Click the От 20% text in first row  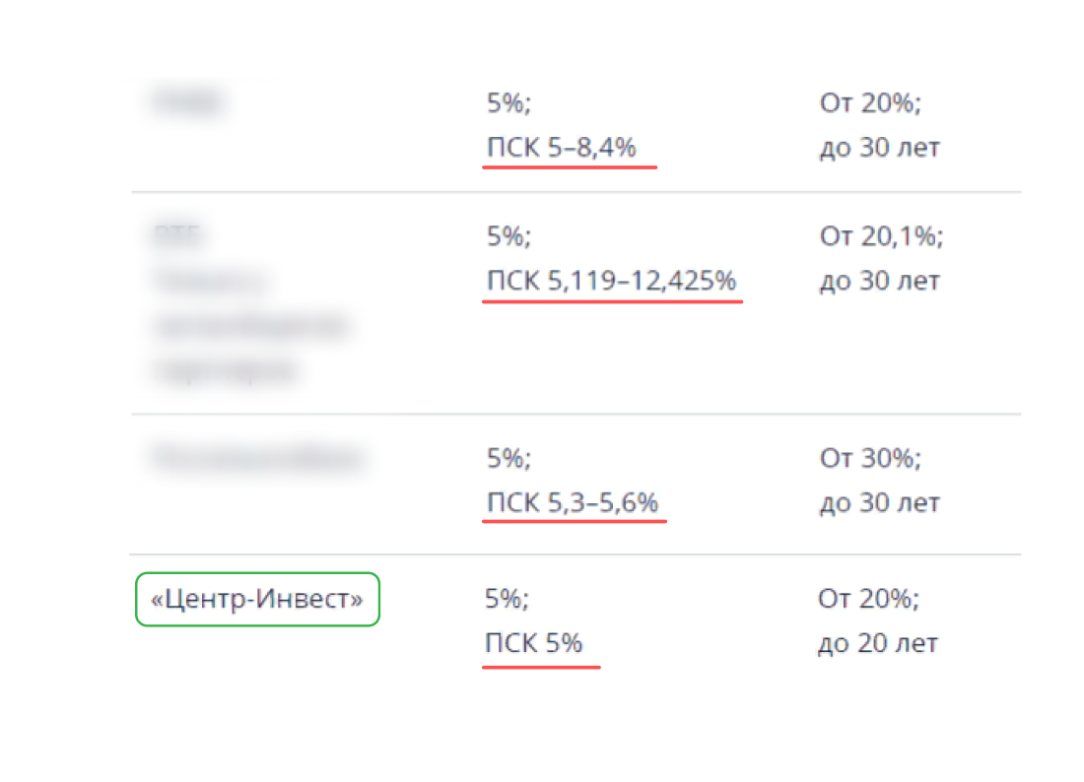tap(870, 103)
